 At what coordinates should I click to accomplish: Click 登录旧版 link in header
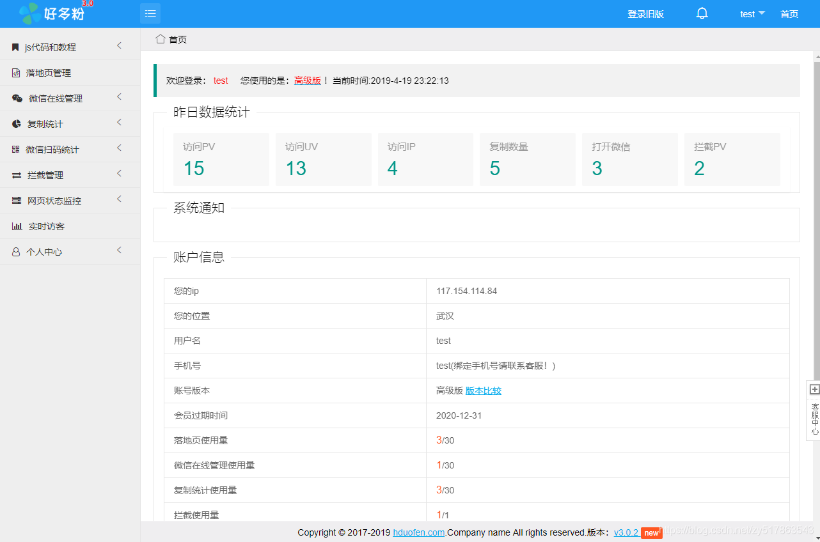[645, 14]
